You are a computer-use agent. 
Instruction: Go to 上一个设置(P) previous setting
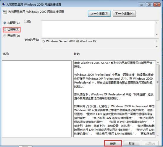click(x=99, y=14)
